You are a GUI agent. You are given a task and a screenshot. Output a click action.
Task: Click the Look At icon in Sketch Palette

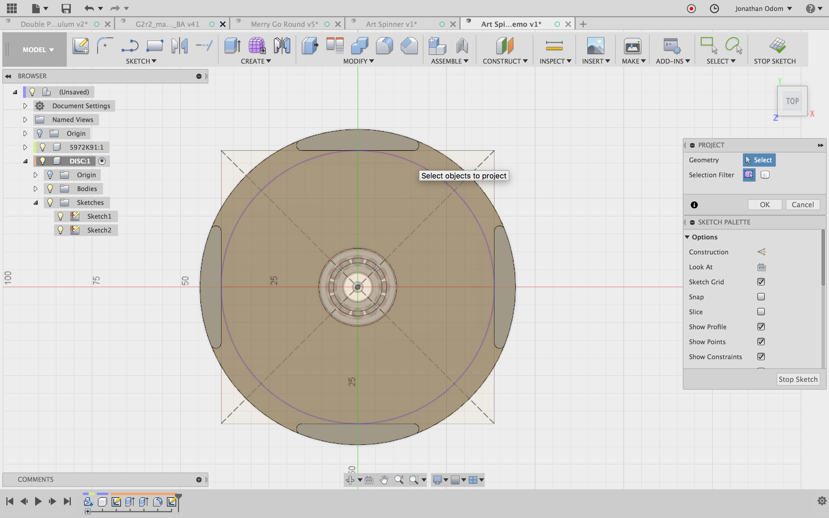pos(761,267)
